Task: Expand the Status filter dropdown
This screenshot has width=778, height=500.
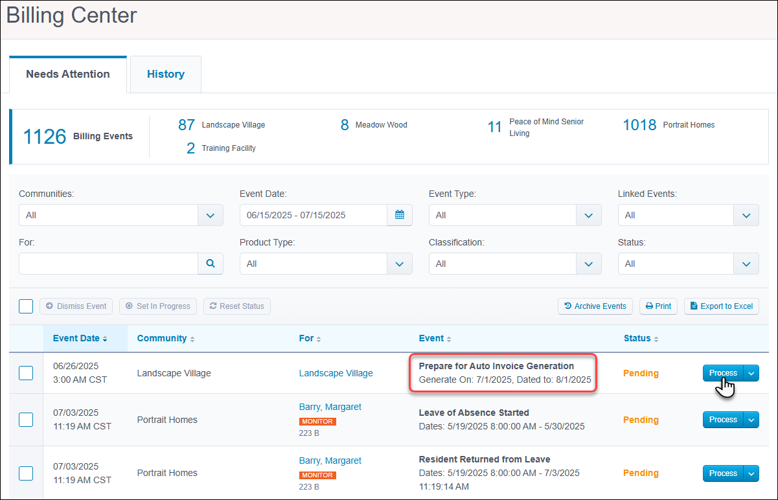Action: 746,264
